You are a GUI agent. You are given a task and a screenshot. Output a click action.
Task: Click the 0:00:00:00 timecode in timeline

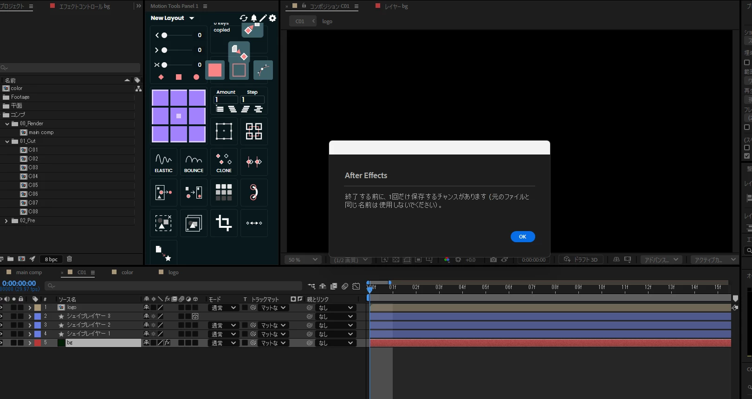19,283
